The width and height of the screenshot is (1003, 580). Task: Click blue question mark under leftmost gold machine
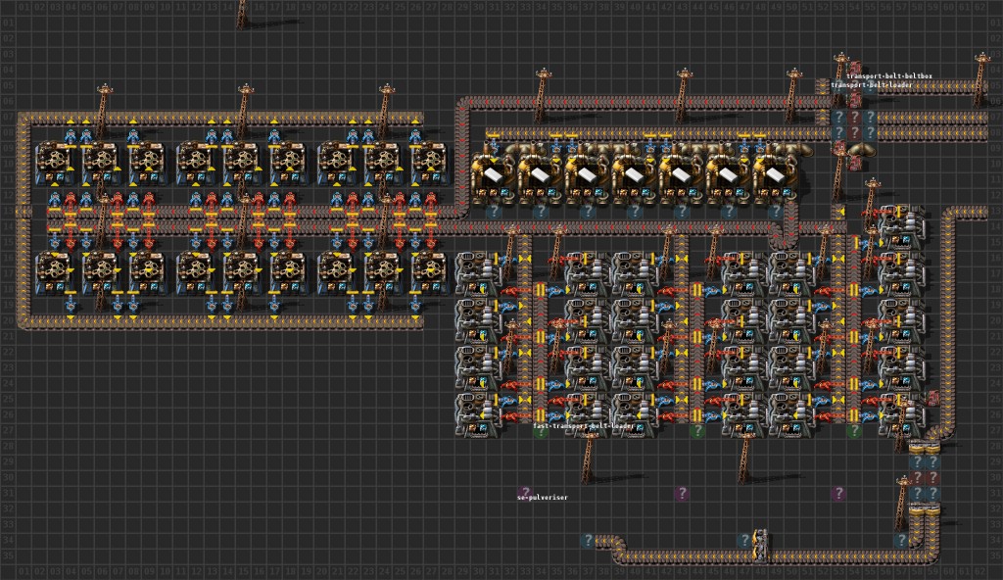[x=494, y=212]
